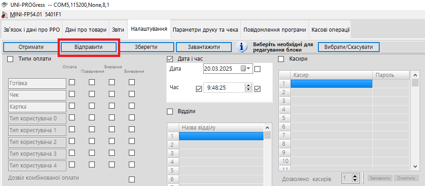Check Готівка Оплата checkbox
The image size is (425, 186).
click(x=72, y=82)
